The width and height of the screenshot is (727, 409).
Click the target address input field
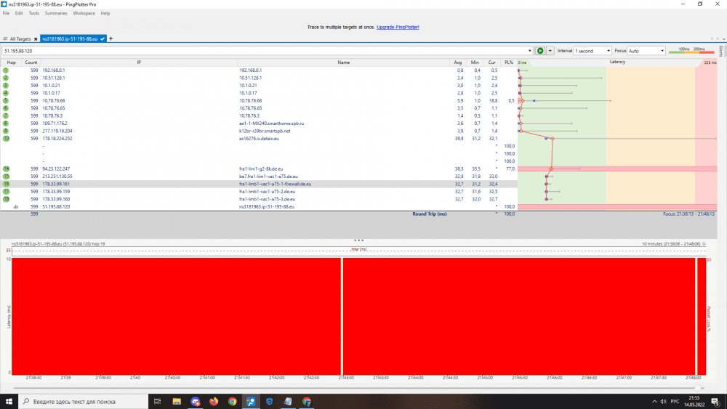262,51
